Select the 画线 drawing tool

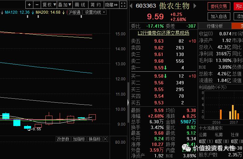(80, 5)
